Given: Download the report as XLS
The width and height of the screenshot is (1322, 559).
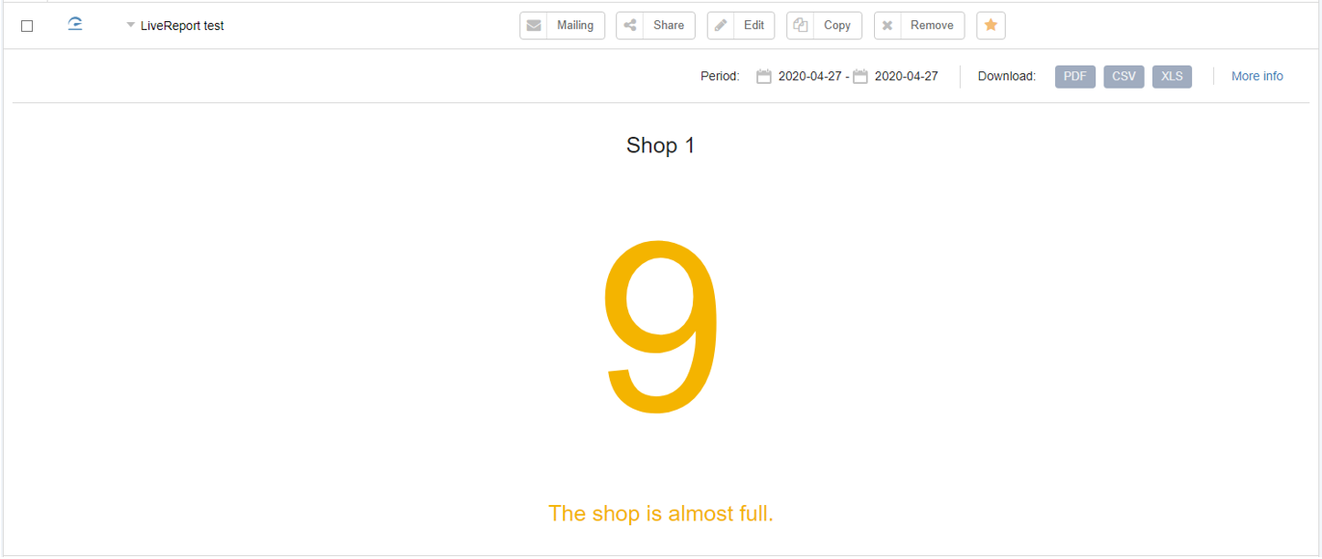Looking at the screenshot, I should 1172,77.
